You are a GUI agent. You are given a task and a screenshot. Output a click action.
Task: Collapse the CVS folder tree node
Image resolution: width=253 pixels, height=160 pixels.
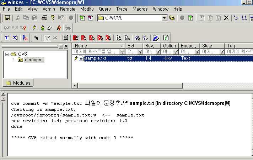[x=7, y=54]
